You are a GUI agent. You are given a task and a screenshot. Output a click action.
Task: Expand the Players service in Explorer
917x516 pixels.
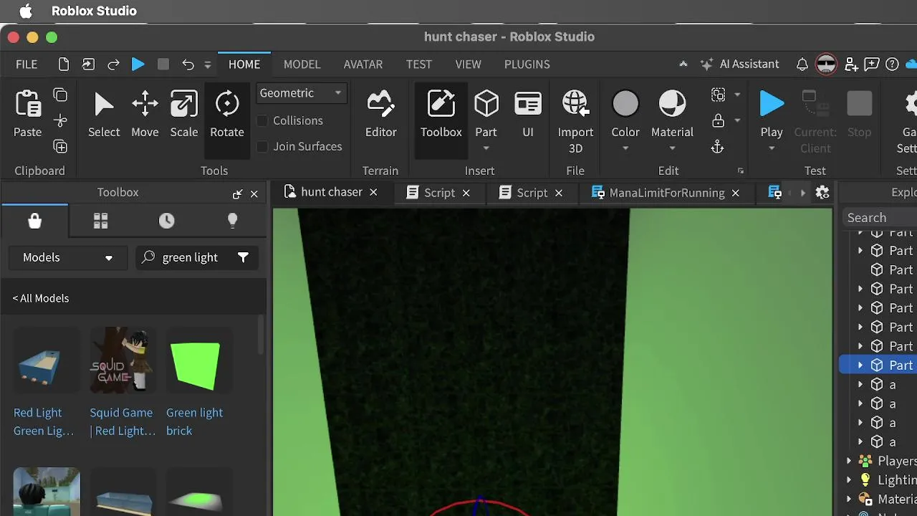coord(849,461)
